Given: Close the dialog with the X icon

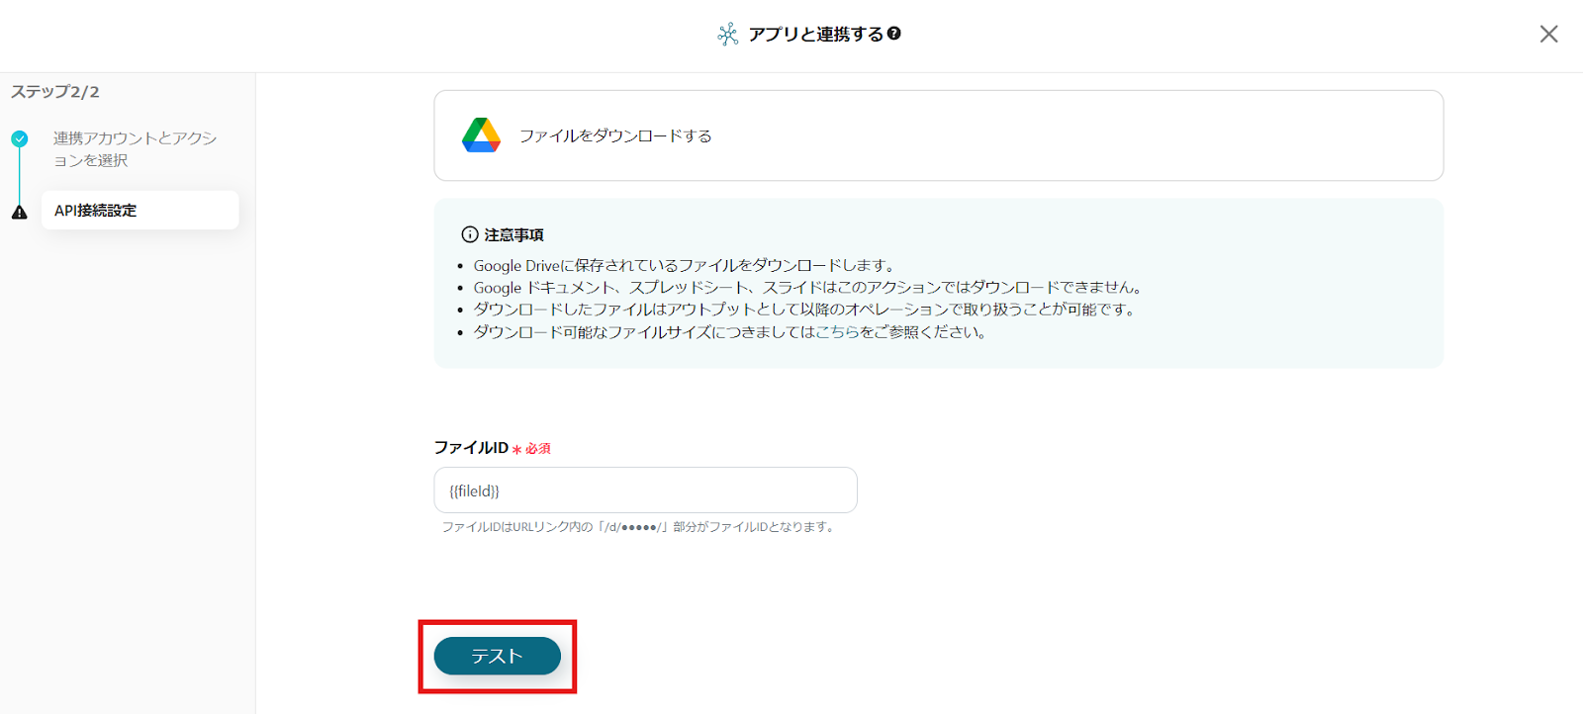Looking at the screenshot, I should point(1548,35).
